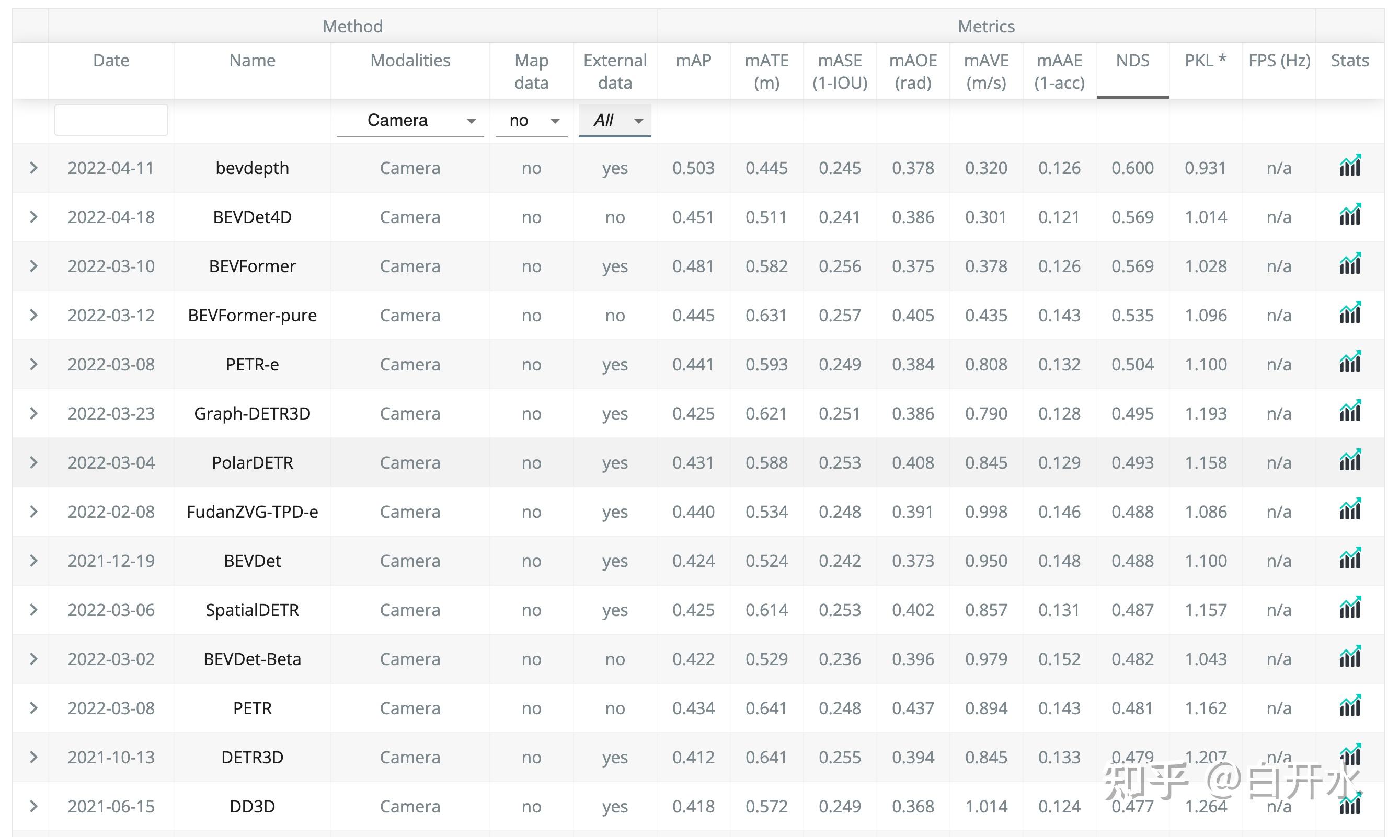Click the BEVFormer-pure method name
This screenshot has height=837, width=1399.
click(253, 315)
